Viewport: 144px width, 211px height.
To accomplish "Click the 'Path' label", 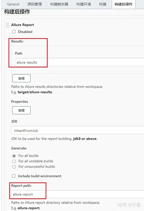I will tap(19, 53).
